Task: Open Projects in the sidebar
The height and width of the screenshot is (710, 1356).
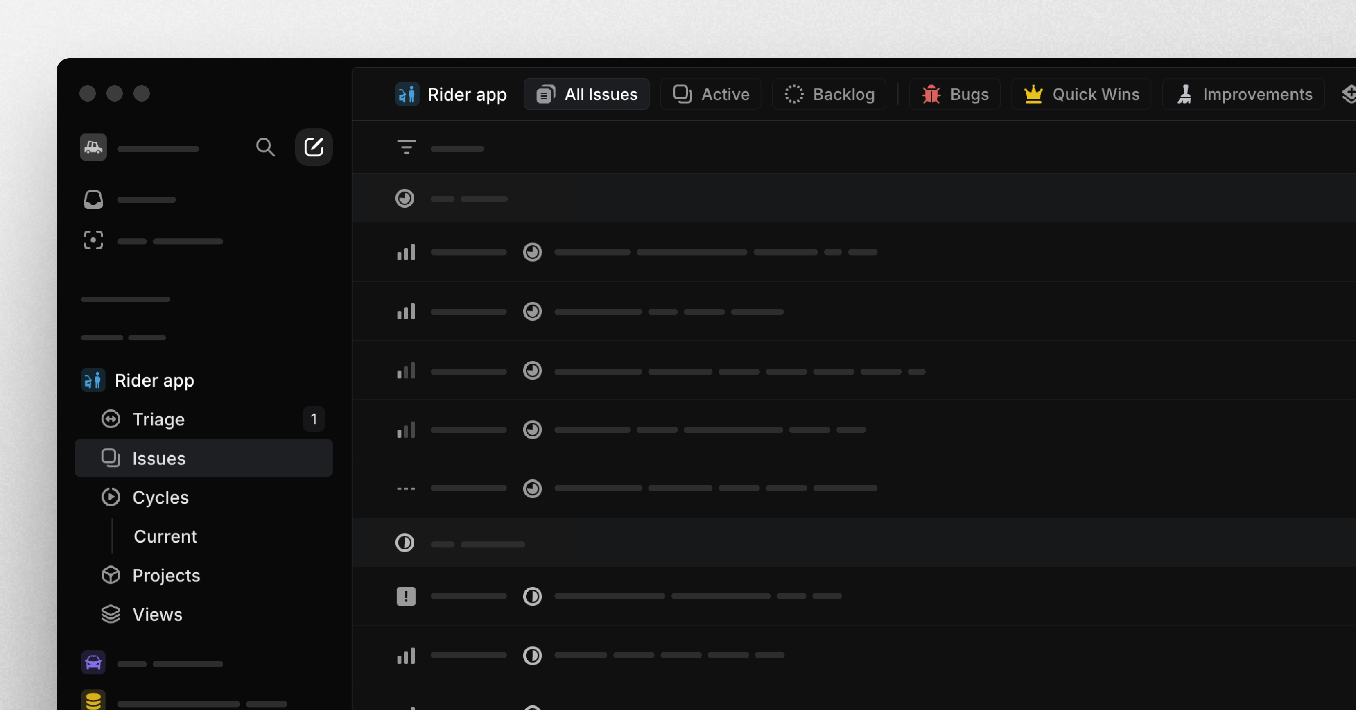Action: (x=203, y=575)
